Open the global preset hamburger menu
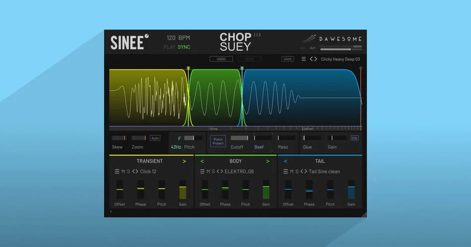The width and height of the screenshot is (471, 247). click(x=303, y=59)
